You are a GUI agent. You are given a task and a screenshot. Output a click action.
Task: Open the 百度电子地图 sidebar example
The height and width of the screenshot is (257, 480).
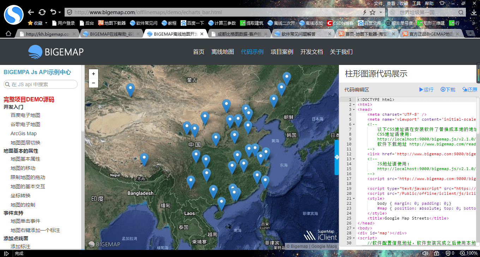[x=25, y=115]
